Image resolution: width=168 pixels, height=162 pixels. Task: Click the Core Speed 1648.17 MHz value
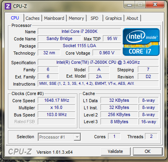click(56, 100)
